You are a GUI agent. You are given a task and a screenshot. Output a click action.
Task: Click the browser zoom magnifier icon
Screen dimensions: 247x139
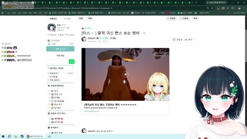pyautogui.click(x=208, y=8)
